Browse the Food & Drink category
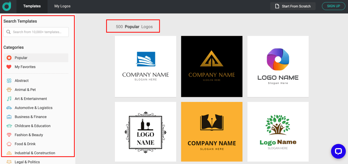This screenshot has width=348, height=164. click(x=25, y=144)
